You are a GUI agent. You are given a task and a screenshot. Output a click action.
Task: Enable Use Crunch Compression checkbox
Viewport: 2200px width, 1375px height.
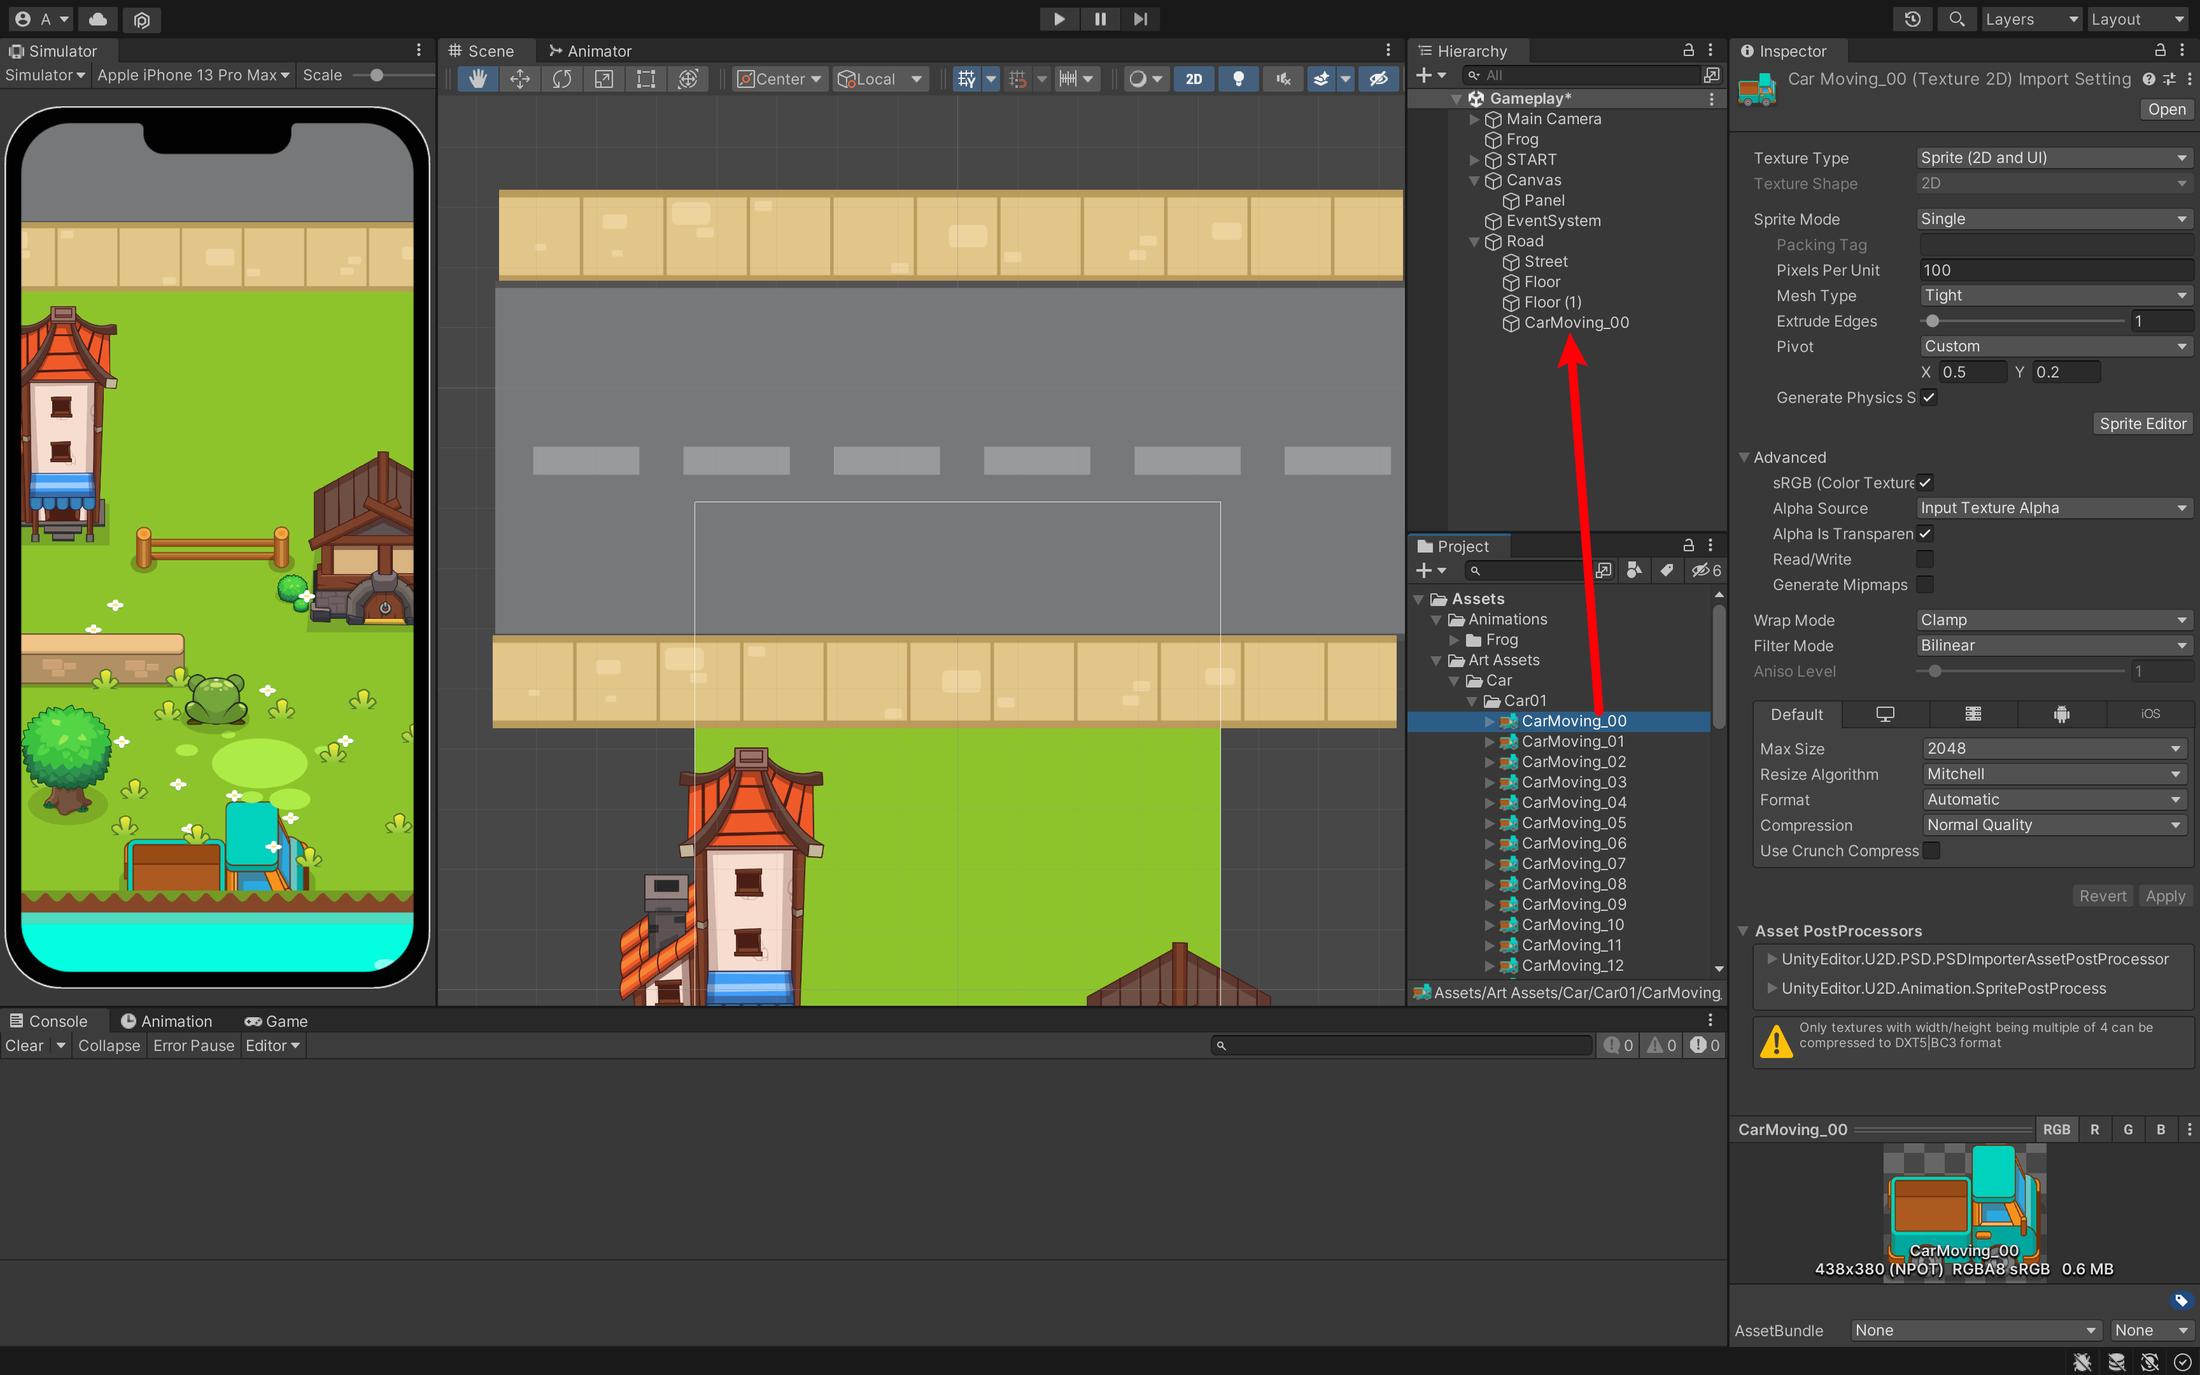(1931, 850)
